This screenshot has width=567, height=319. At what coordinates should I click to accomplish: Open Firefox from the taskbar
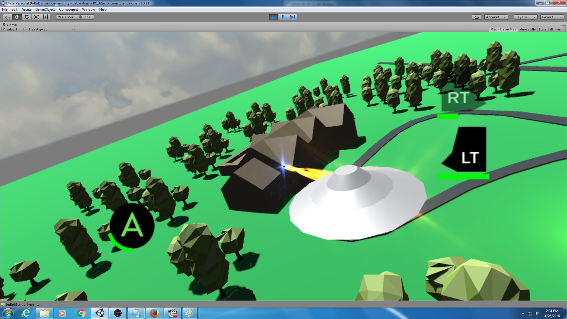click(154, 313)
